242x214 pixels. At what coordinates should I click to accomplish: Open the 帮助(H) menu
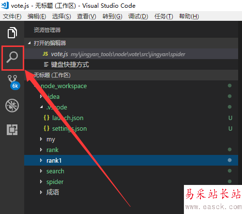[x=189, y=16]
